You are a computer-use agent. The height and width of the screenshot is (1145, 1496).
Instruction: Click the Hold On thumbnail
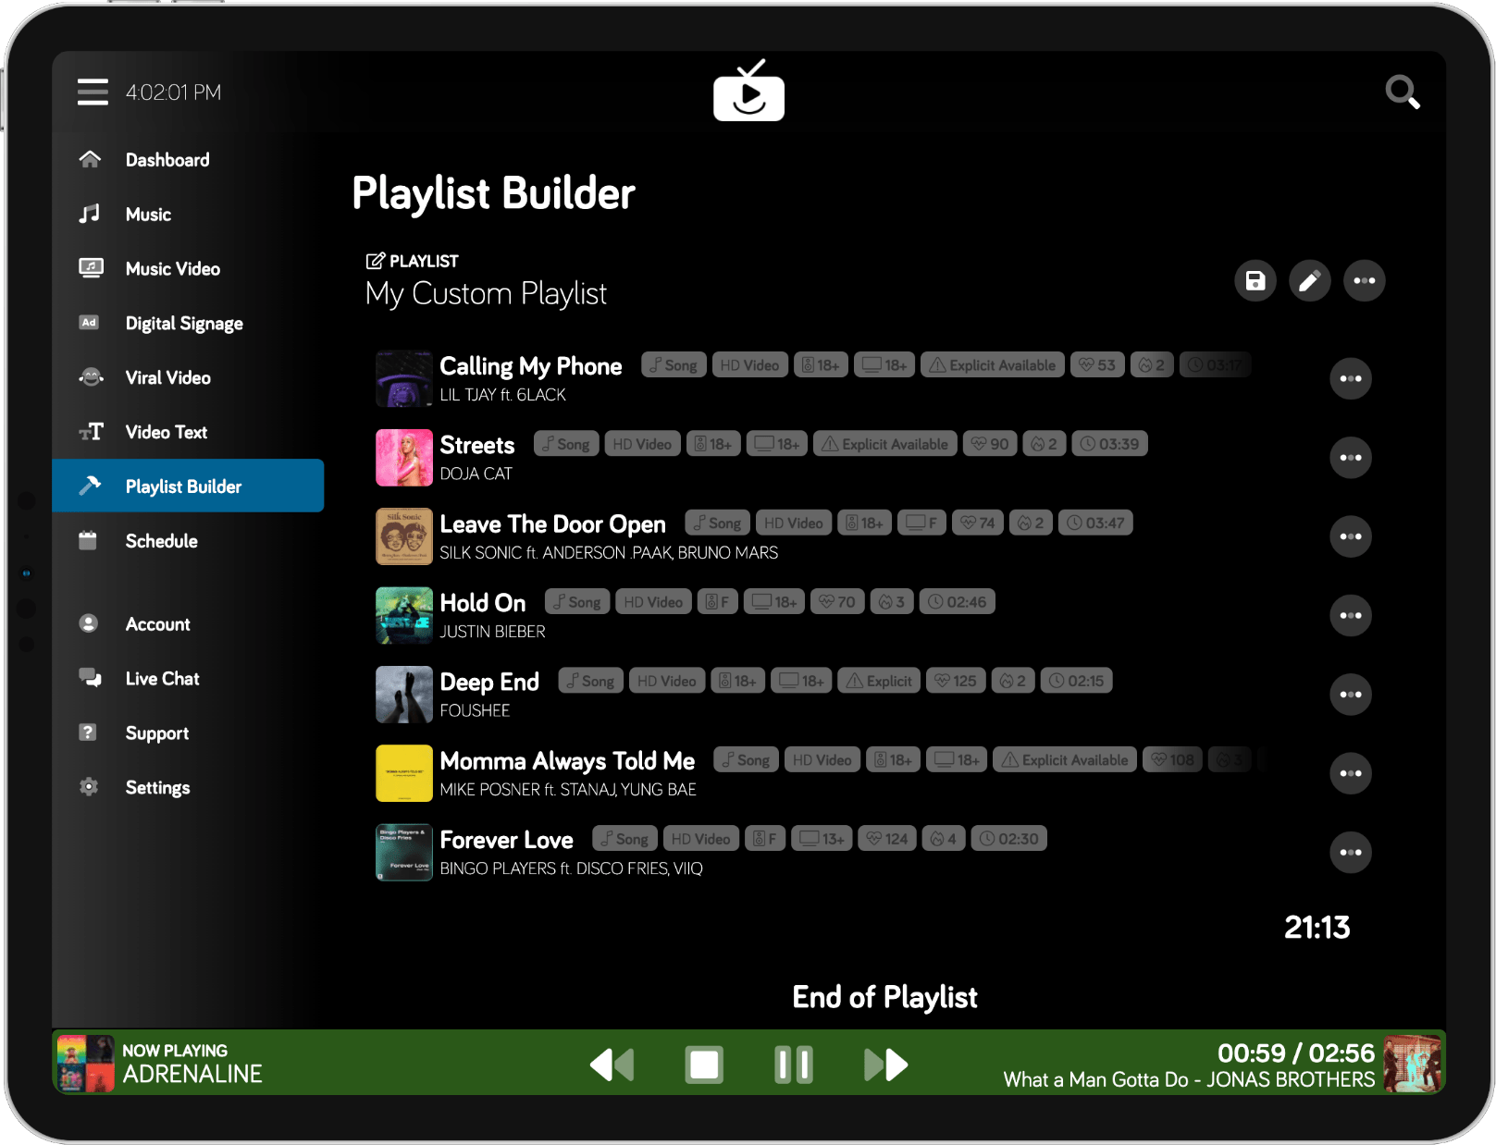click(x=404, y=616)
